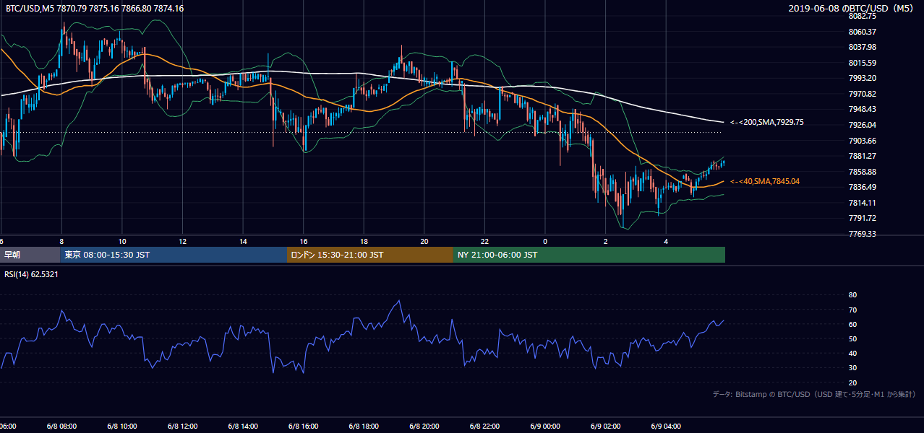
Task: Click price axis label 7836.49
Action: (x=863, y=187)
